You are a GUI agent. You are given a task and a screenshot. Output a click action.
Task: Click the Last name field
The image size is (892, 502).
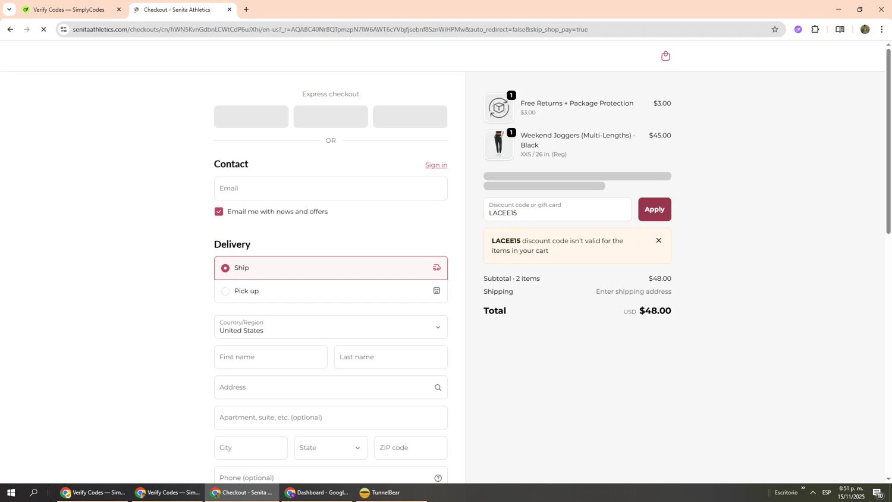point(391,357)
